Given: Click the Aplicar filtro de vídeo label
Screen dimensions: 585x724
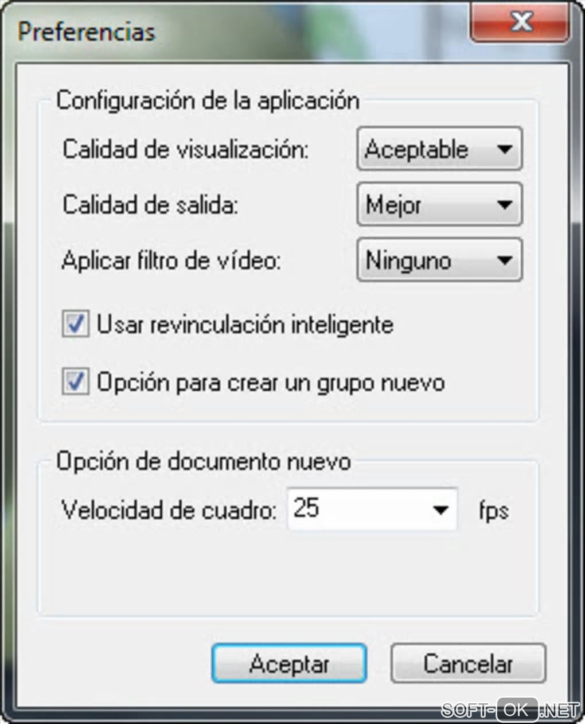Looking at the screenshot, I should click(x=171, y=261).
